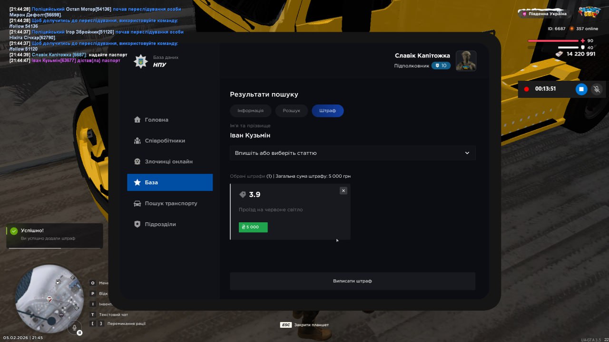Click the 05.02.2026 date and time
This screenshot has height=342, width=609.
coord(23,338)
